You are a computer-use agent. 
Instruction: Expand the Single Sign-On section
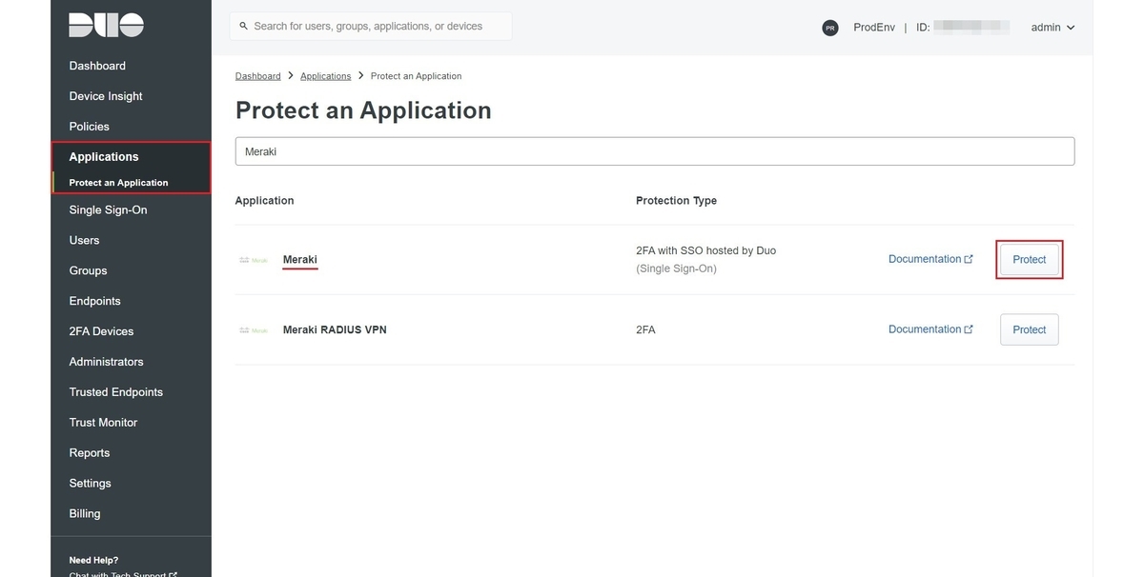pyautogui.click(x=108, y=209)
